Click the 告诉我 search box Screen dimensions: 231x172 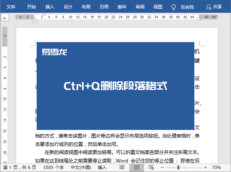click(187, 7)
